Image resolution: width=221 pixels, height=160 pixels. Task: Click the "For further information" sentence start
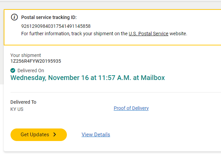(44, 34)
